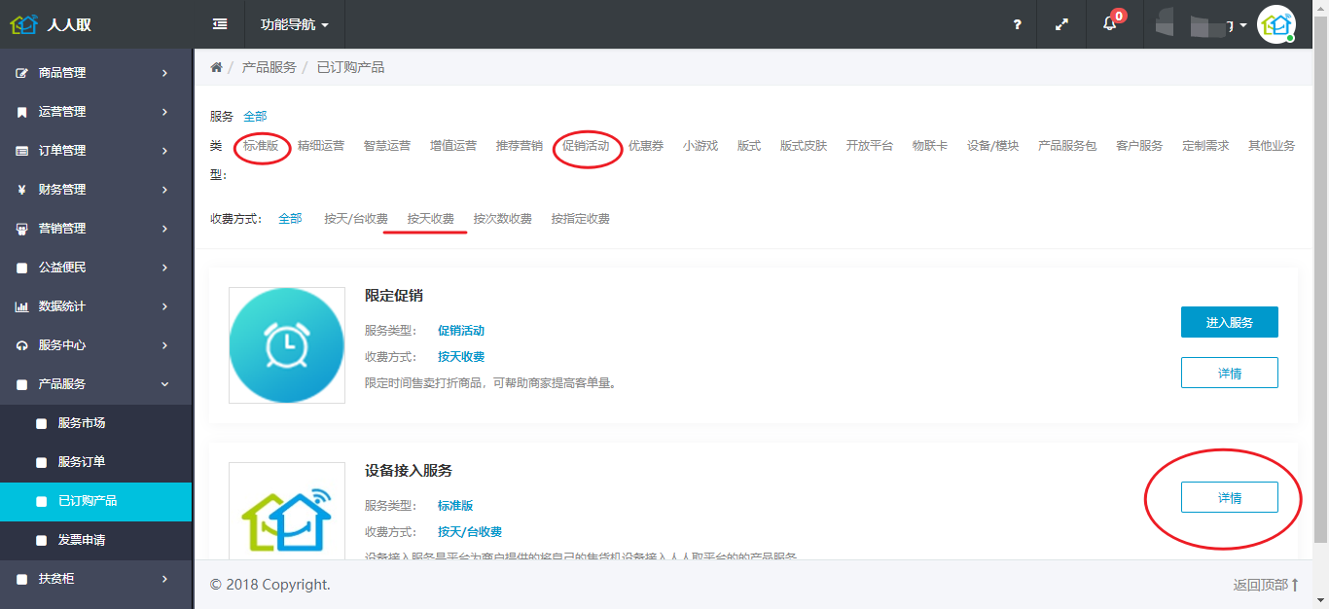Collapse the 产品服务 sidebar chevron
The image size is (1329, 609).
164,384
